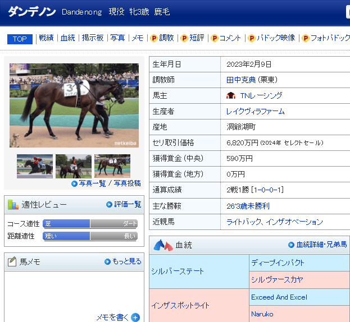This screenshot has height=322, width=350.
Task: Click the 距離適性 短い/長い bar
Action: click(90, 236)
